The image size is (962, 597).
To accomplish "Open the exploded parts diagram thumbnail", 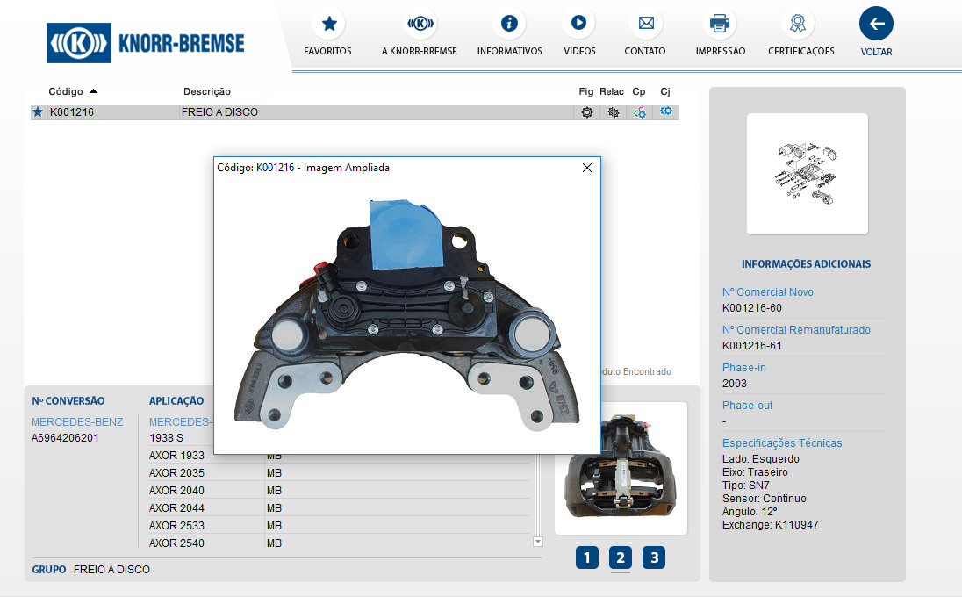I will pos(807,174).
